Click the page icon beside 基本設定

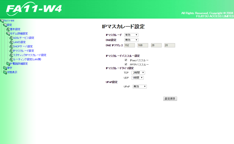point(8,29)
